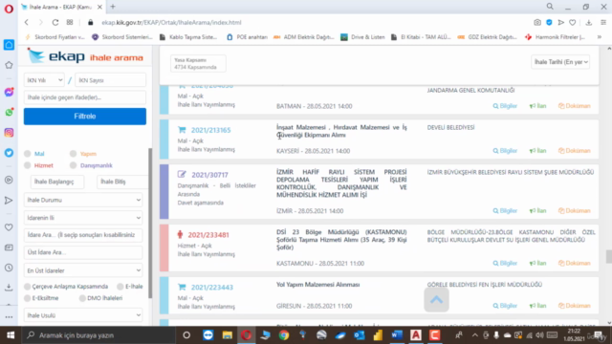The image size is (612, 344).
Task: Select the Danışmanlık radio option
Action: tap(73, 165)
